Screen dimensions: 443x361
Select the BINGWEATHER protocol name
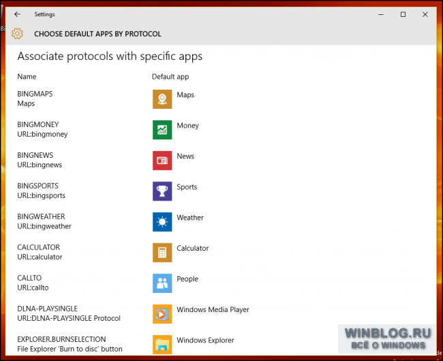(x=41, y=217)
